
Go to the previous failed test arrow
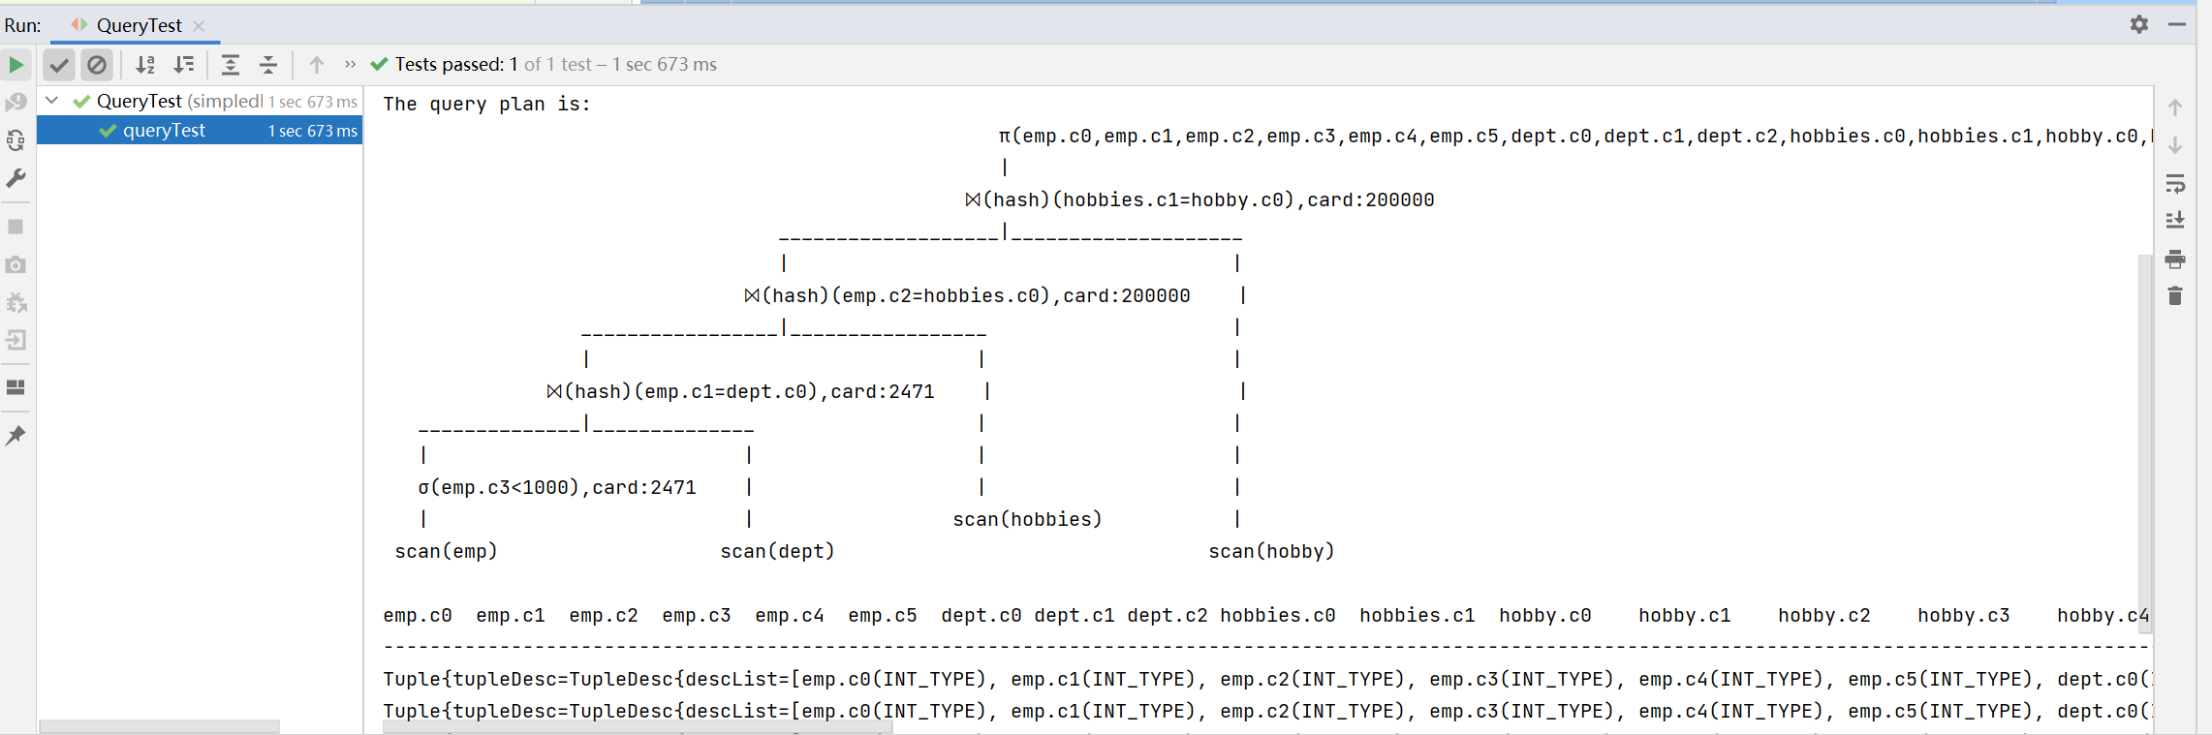coord(317,65)
